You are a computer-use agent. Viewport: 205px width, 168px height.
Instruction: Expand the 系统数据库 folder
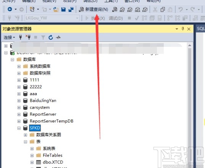pyautogui.click(x=19, y=67)
